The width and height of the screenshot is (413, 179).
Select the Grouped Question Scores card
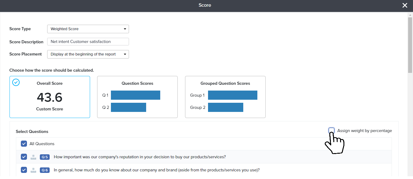(x=225, y=97)
